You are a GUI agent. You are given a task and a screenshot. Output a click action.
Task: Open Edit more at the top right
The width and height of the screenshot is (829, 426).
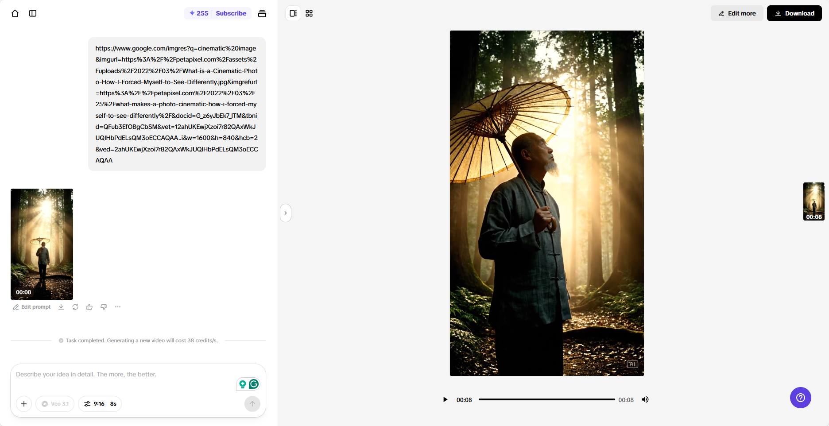[736, 13]
